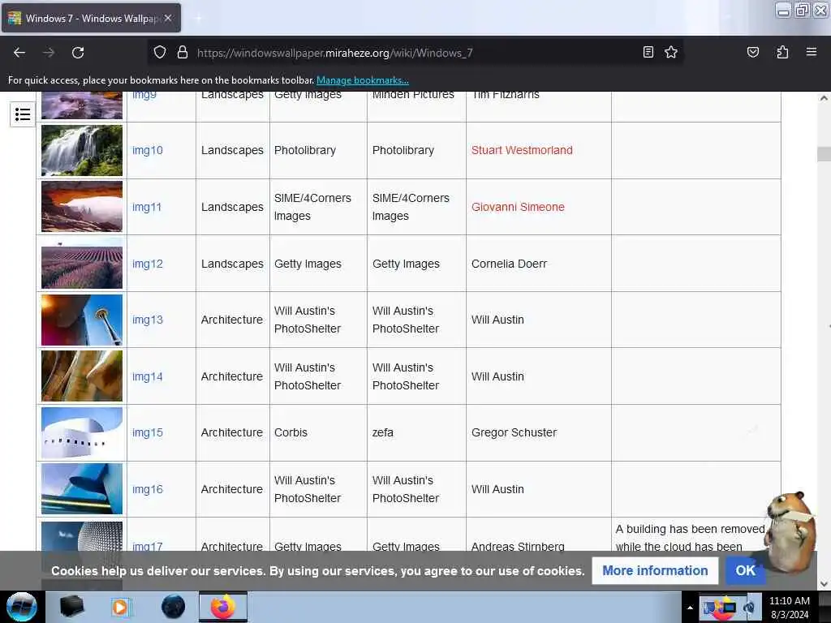Select the Windows 7 - Windows Wallpaper tab

click(91, 18)
